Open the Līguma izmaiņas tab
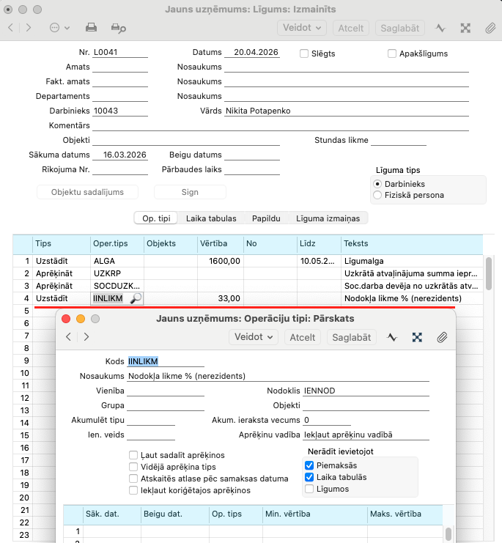 [328, 218]
